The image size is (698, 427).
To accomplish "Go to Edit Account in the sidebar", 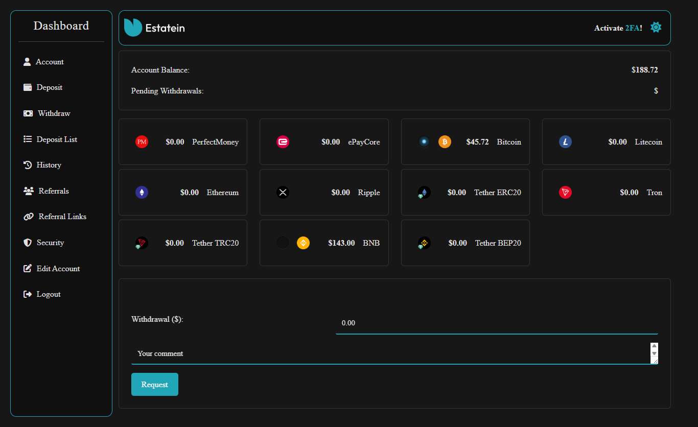I will pos(58,268).
